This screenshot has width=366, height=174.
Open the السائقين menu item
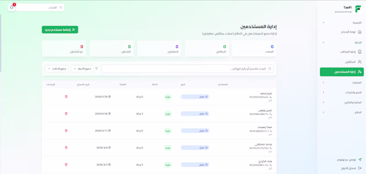342,62
